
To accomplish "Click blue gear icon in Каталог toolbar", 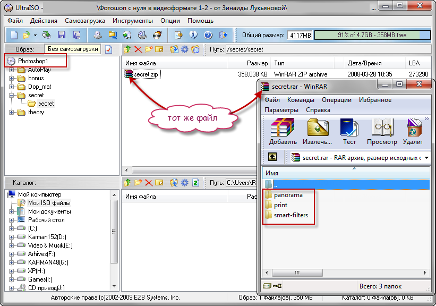I will pyautogui.click(x=185, y=183).
